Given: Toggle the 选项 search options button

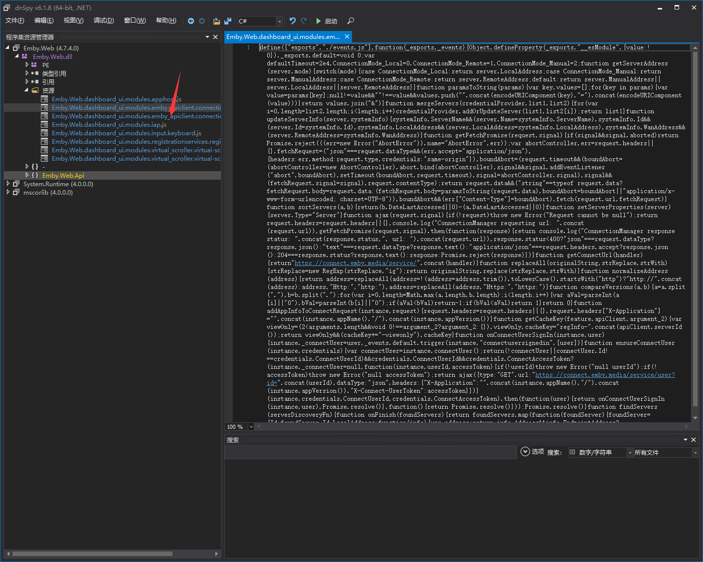Looking at the screenshot, I should [532, 452].
